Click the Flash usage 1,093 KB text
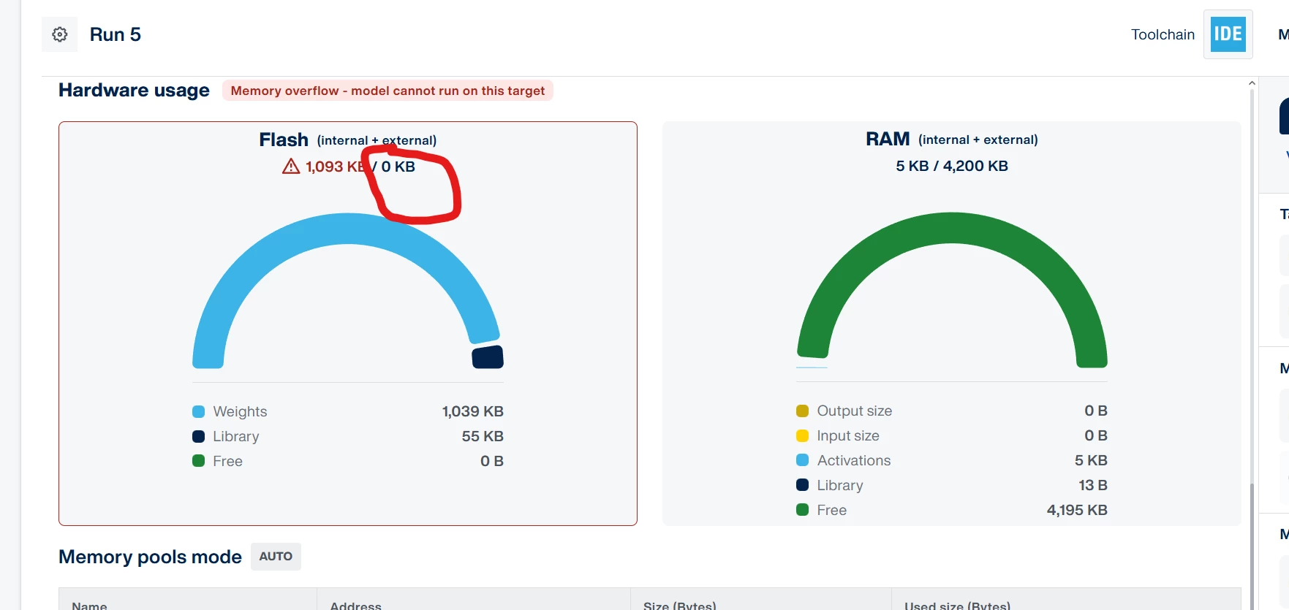 coord(335,167)
